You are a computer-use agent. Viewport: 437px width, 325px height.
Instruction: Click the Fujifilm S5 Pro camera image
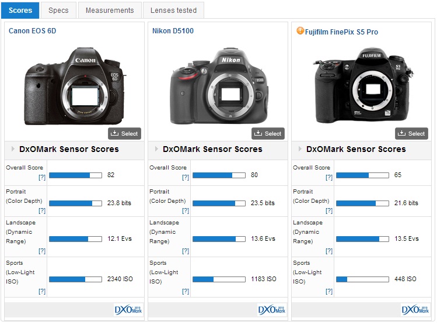(362, 85)
